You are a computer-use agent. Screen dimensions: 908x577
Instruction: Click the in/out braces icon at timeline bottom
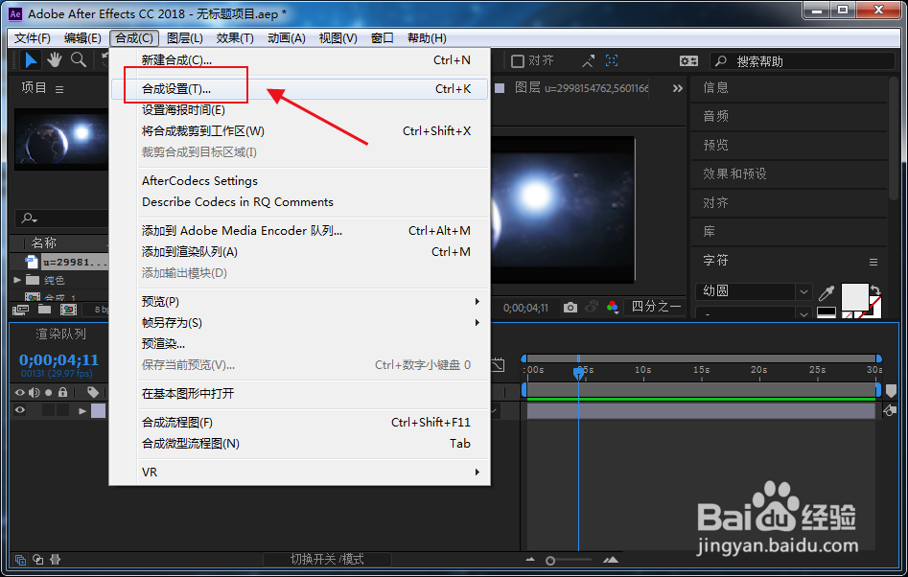click(x=56, y=560)
